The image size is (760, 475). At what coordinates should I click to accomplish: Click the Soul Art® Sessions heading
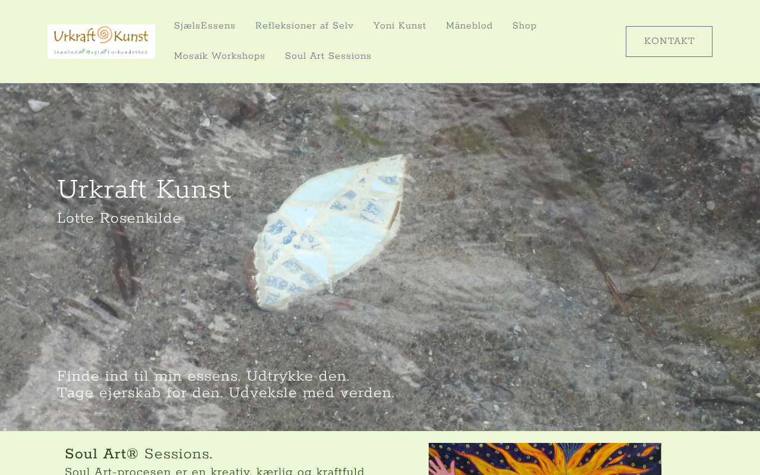(x=138, y=454)
